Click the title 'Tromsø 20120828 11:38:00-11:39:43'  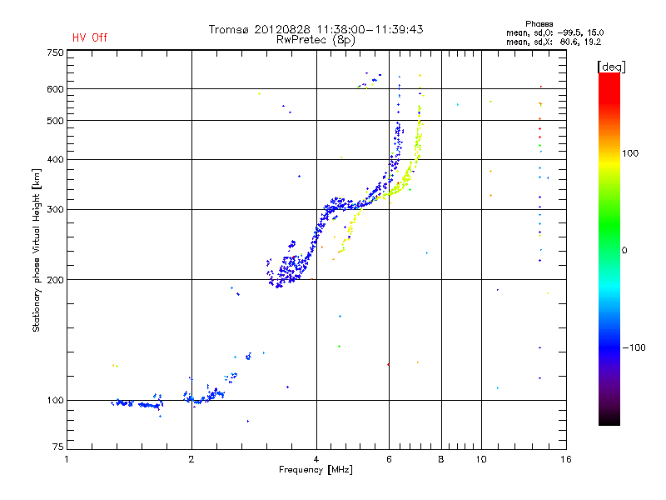click(x=316, y=29)
